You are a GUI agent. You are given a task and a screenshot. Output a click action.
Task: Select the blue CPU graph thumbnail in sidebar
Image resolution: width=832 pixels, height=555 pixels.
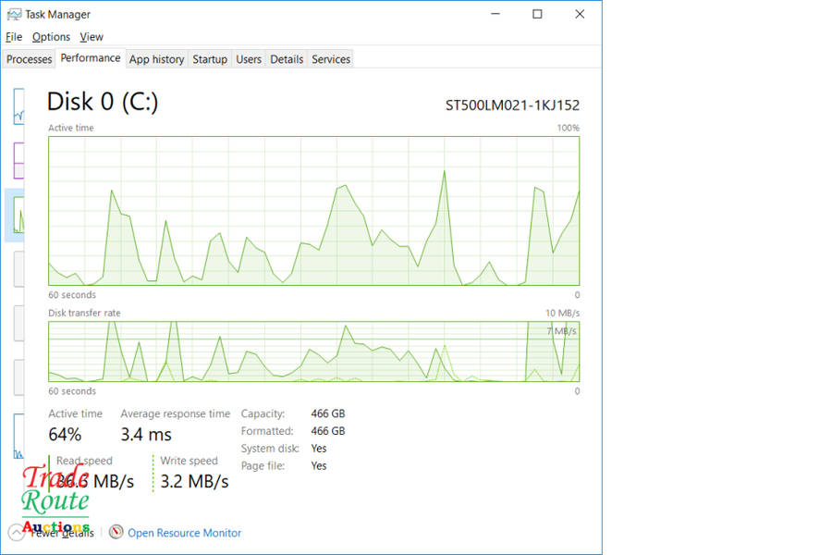[18, 106]
